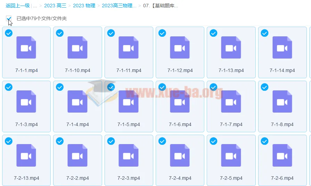311x186 pixels.
Task: Click the file name text 7-1-3.mp4
Action: tap(26, 124)
